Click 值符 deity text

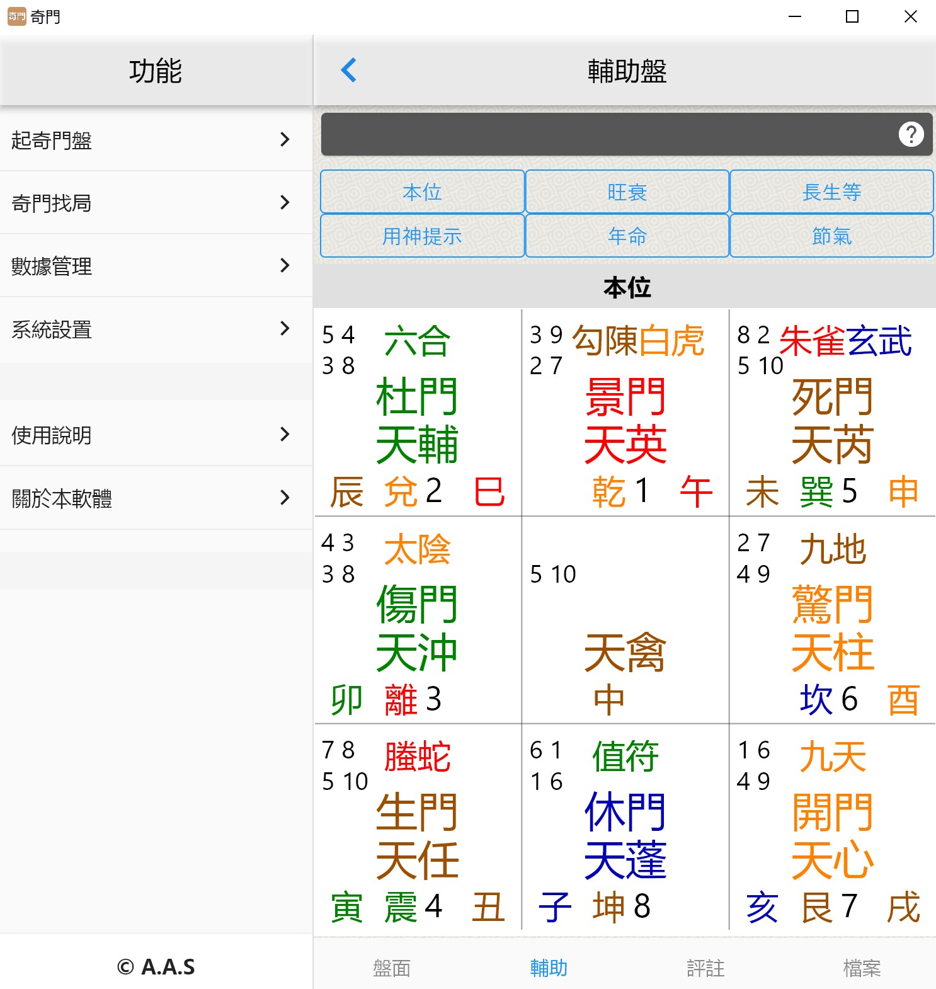[x=625, y=757]
